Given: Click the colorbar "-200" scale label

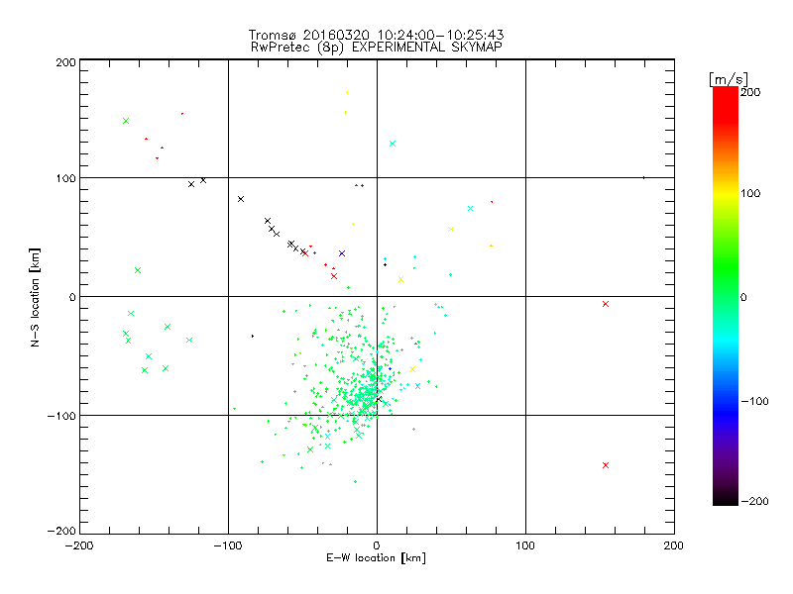Looking at the screenshot, I should [754, 501].
